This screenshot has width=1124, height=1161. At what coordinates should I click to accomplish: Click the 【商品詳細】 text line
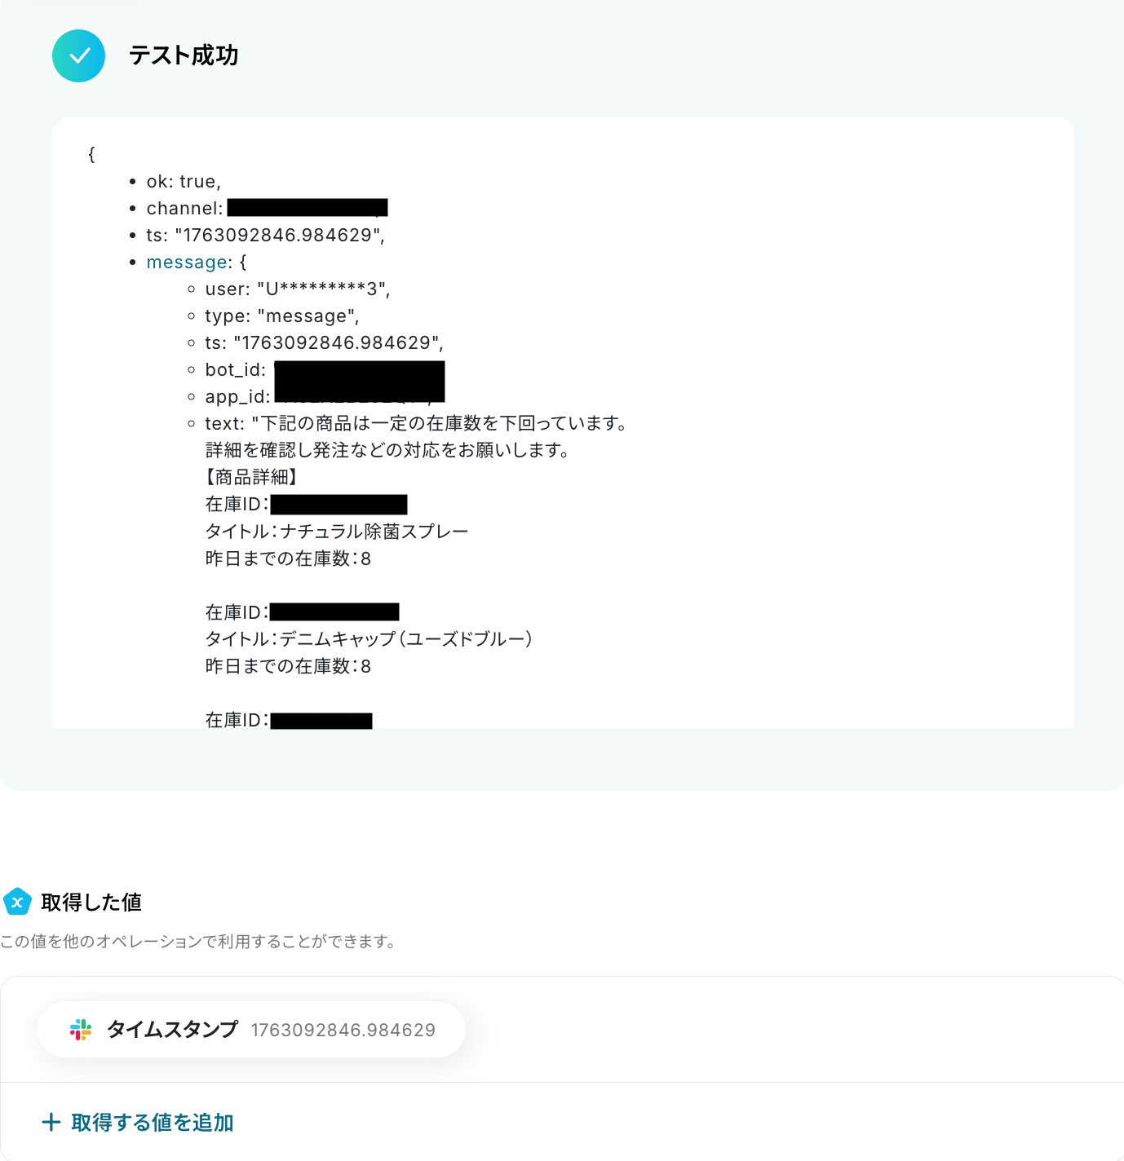click(x=251, y=478)
